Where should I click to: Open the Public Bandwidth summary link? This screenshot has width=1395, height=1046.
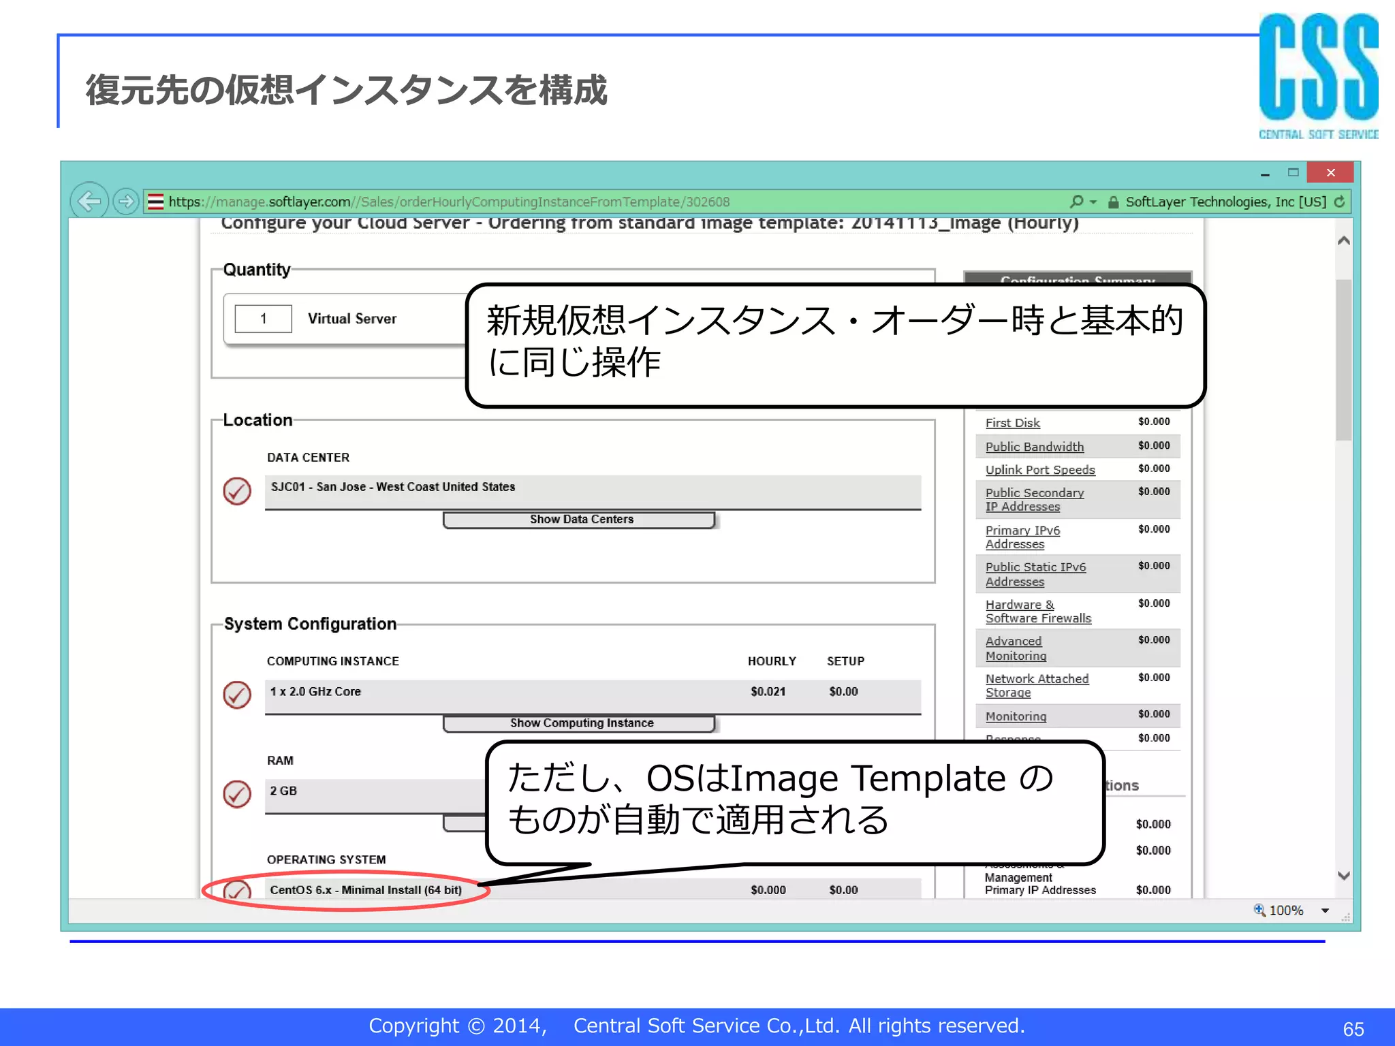pyautogui.click(x=1035, y=447)
